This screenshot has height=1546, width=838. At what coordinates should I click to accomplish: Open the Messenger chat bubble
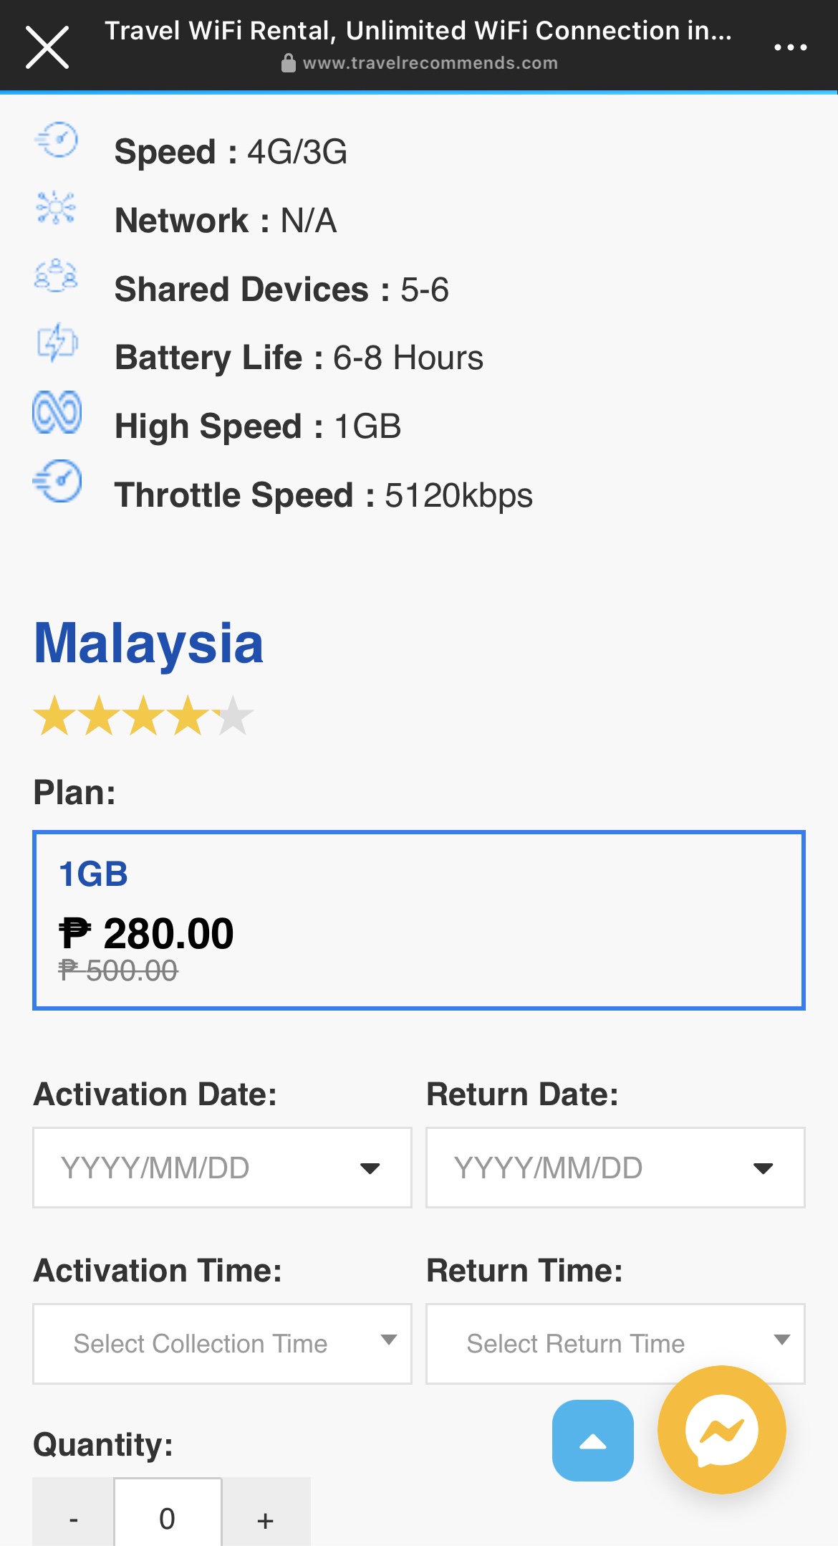(x=721, y=1430)
